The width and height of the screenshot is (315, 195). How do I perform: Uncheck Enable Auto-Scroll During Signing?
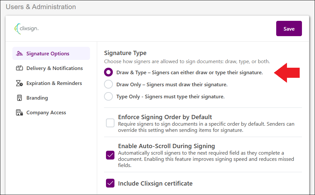point(110,155)
